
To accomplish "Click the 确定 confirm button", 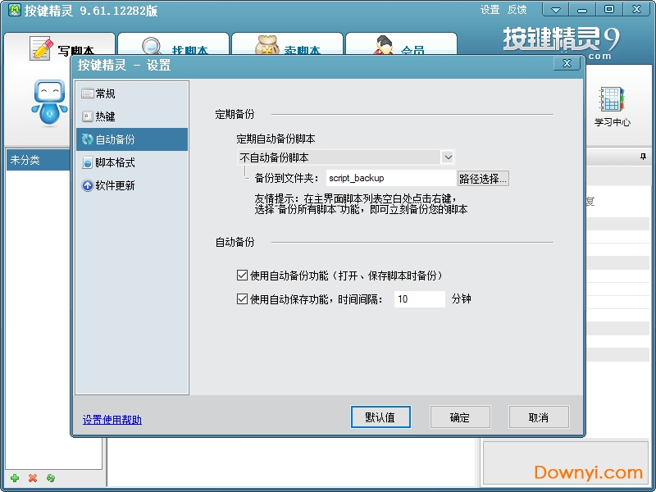I will pyautogui.click(x=460, y=417).
